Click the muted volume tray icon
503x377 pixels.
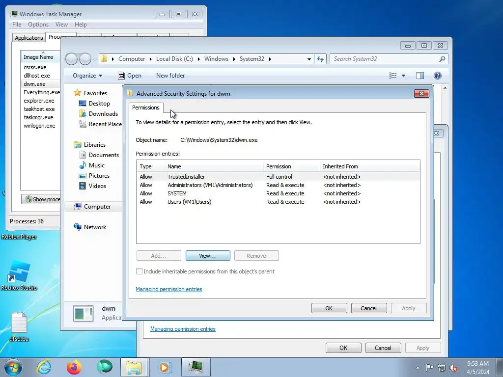click(x=453, y=368)
